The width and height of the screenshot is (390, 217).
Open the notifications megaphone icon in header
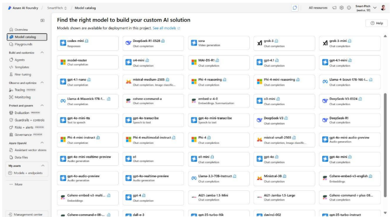(334, 8)
